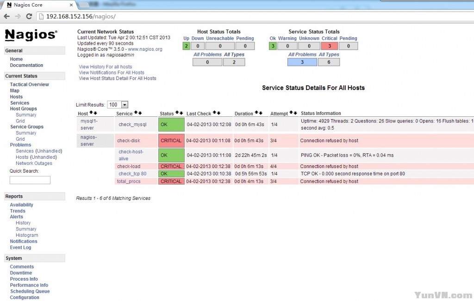The height and width of the screenshot is (301, 474).
Task: Click Service All Types count 6
Action: [x=329, y=62]
